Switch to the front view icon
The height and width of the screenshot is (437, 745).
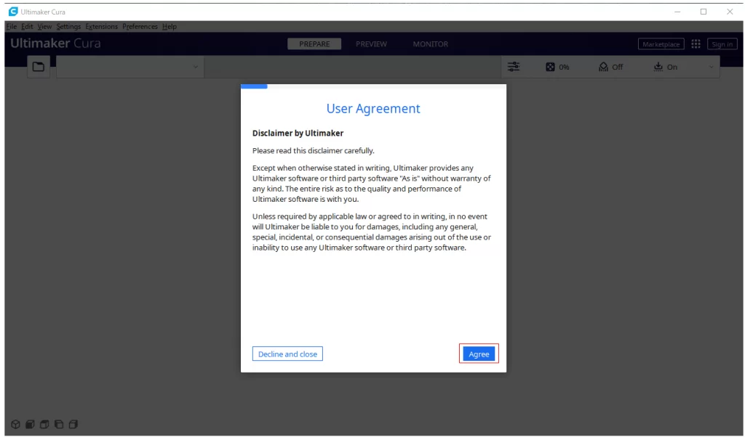(x=30, y=424)
